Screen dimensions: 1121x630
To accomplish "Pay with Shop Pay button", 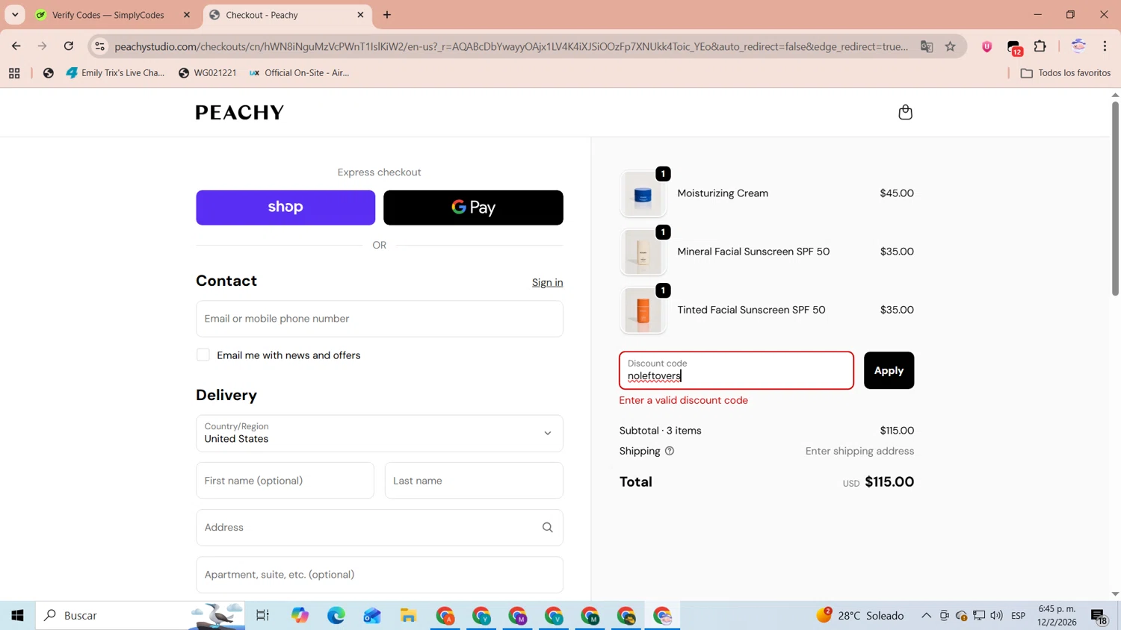I will coord(285,208).
